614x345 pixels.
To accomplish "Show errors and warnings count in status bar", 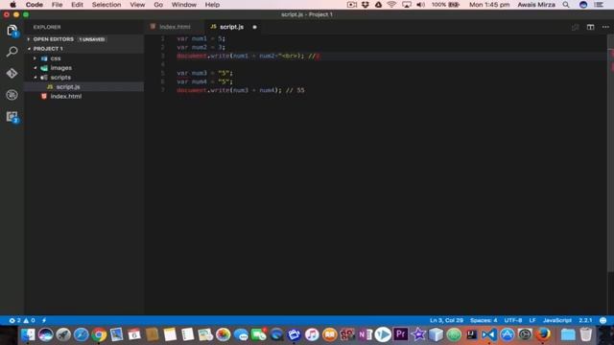I will point(22,320).
